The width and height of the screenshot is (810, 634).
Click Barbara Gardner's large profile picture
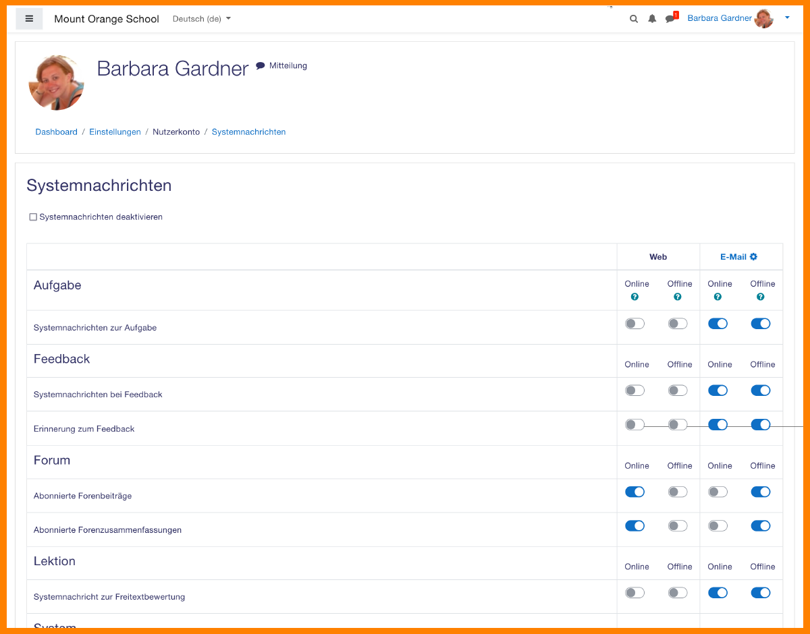[57, 83]
